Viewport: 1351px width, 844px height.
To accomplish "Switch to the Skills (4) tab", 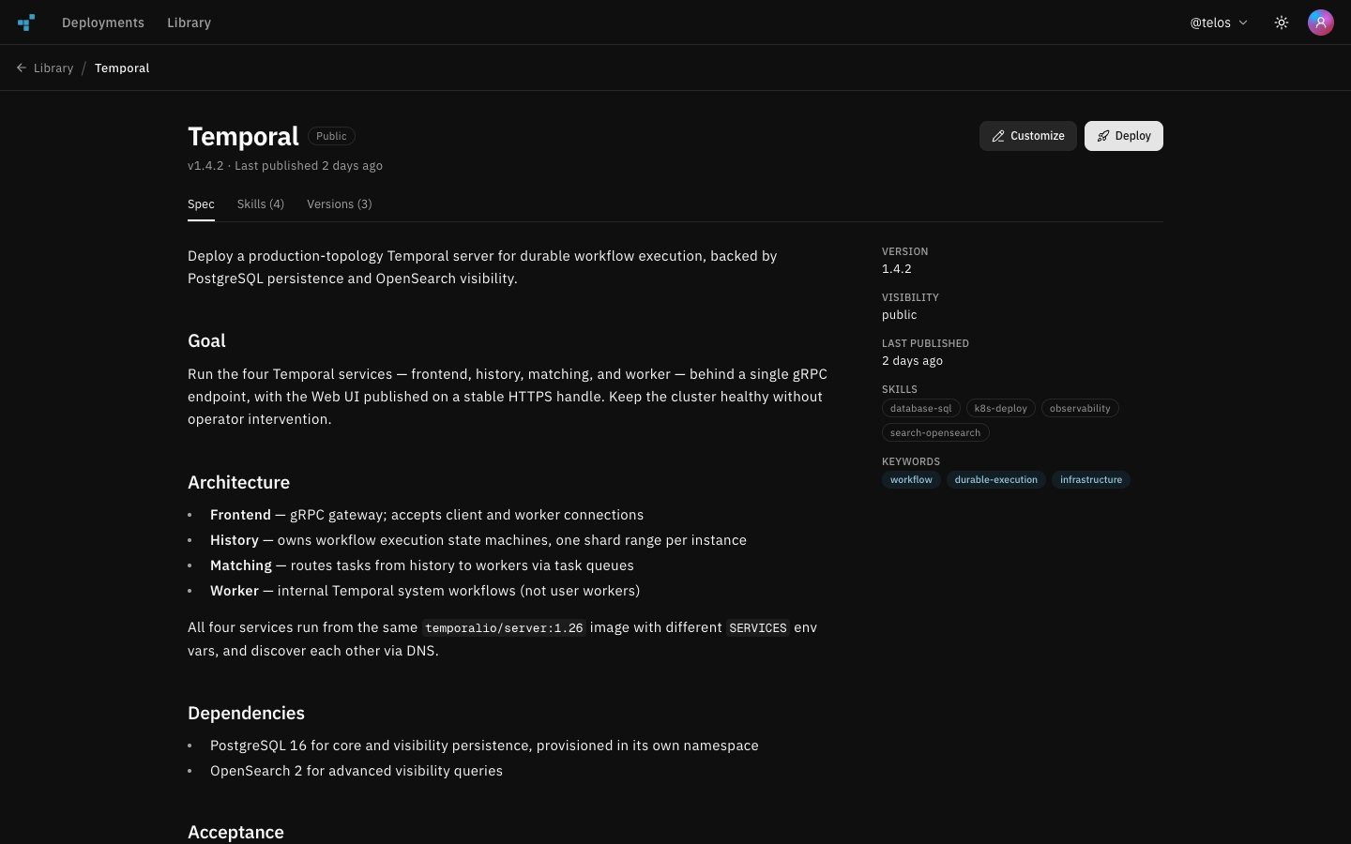I will pyautogui.click(x=261, y=204).
